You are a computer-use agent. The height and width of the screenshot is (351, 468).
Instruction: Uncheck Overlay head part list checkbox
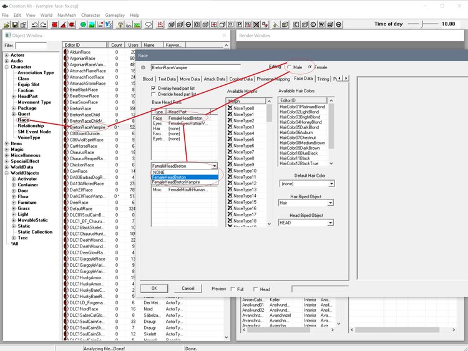154,89
